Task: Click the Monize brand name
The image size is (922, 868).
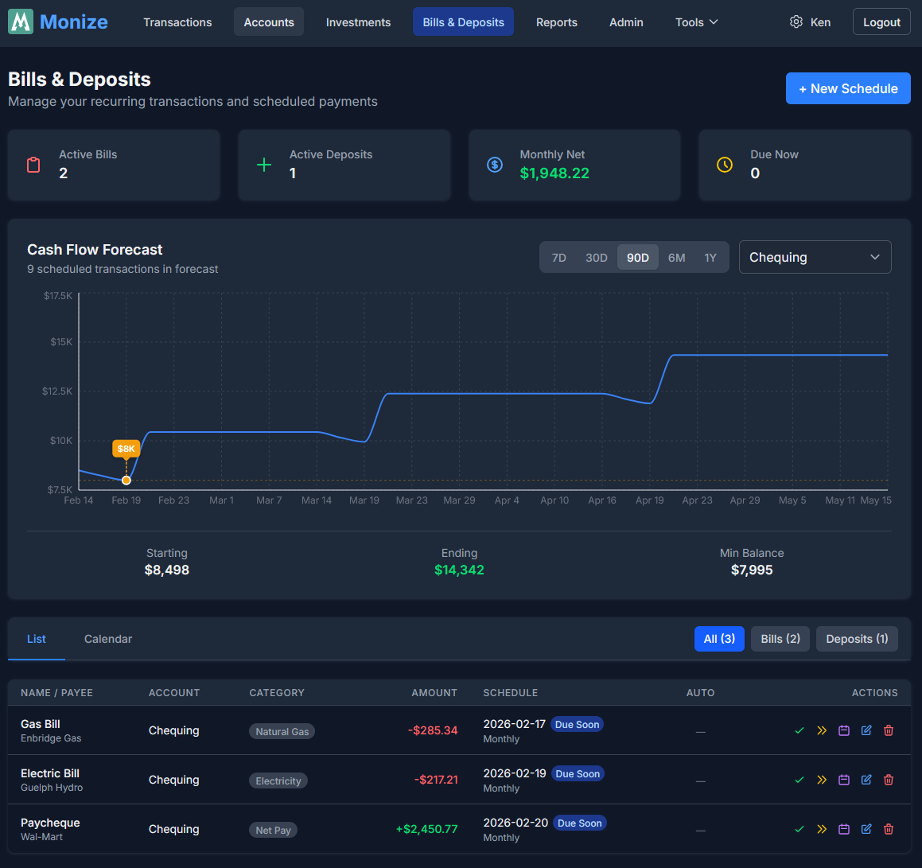Action: click(73, 21)
